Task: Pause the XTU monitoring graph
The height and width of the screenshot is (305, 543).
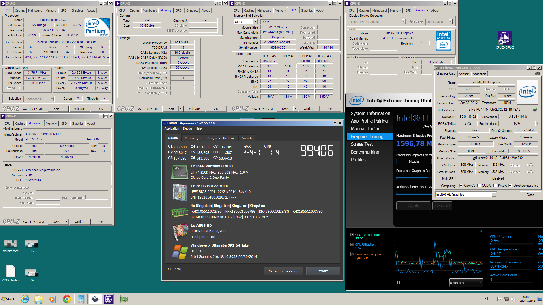Action: [398, 283]
